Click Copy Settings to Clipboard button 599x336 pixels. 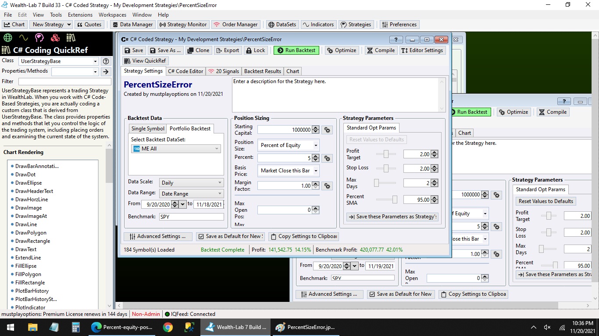(x=303, y=236)
